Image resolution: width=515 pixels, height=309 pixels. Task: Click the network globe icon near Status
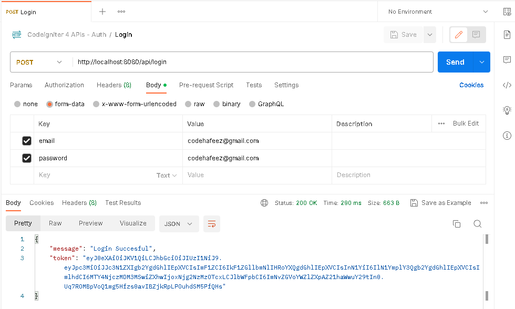264,203
